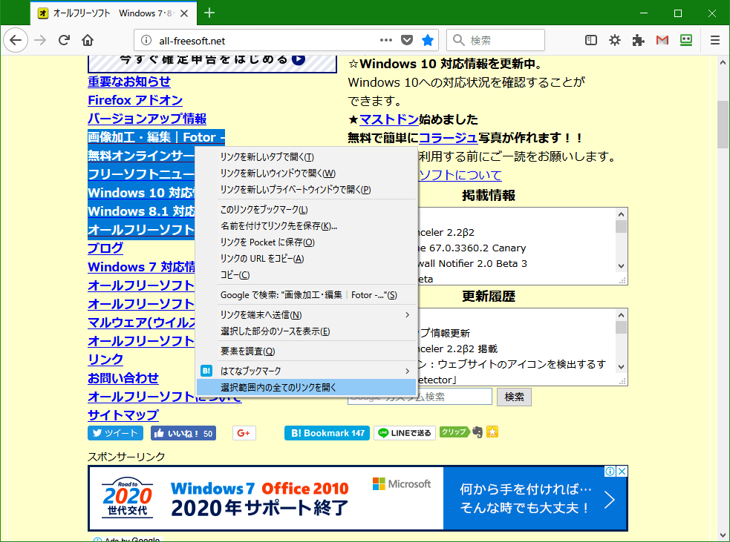Click the B! Bookmark 147 Hatena icon

click(327, 432)
